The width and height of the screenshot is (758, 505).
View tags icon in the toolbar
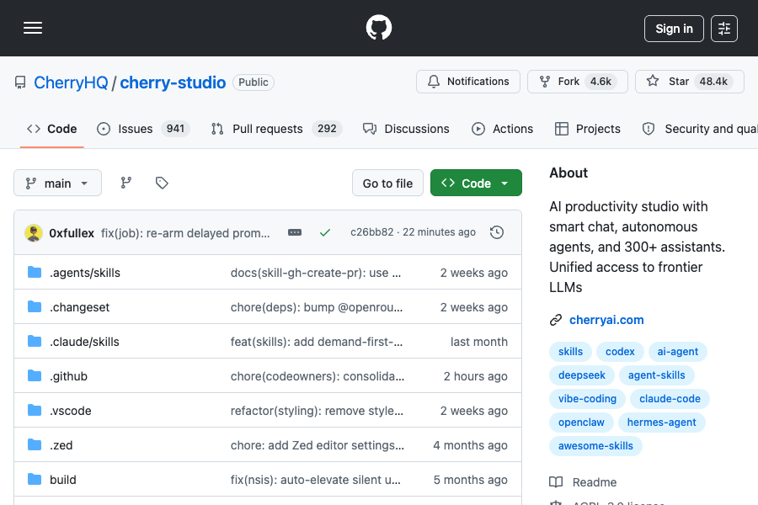coord(162,183)
